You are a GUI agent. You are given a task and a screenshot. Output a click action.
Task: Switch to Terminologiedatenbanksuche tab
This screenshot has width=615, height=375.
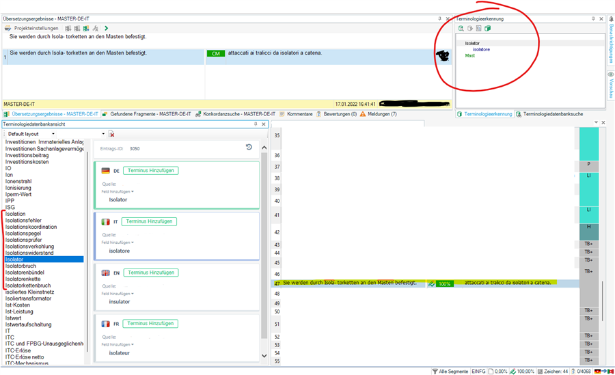(x=549, y=114)
